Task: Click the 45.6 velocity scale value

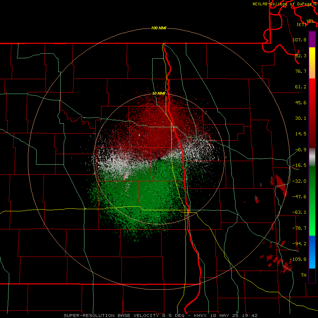Action: [301, 102]
